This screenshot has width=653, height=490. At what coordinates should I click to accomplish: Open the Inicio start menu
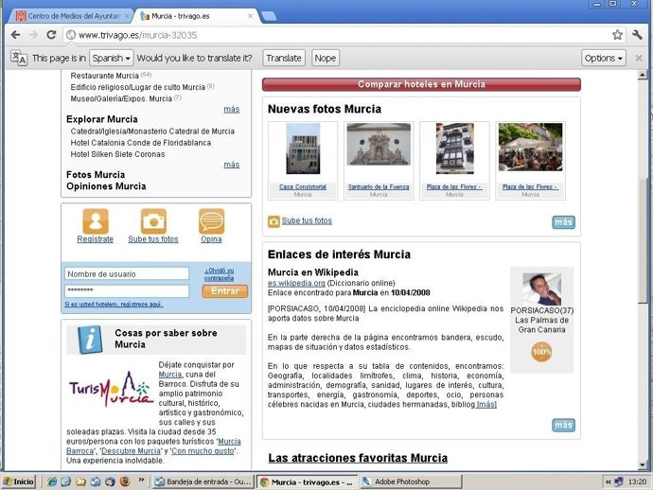(18, 481)
